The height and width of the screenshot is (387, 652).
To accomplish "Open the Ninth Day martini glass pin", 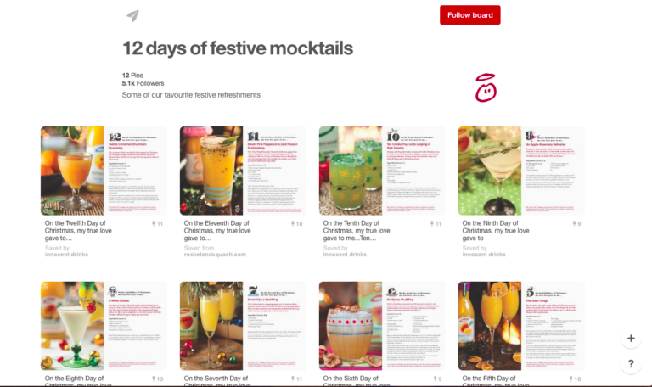I will tap(521, 171).
